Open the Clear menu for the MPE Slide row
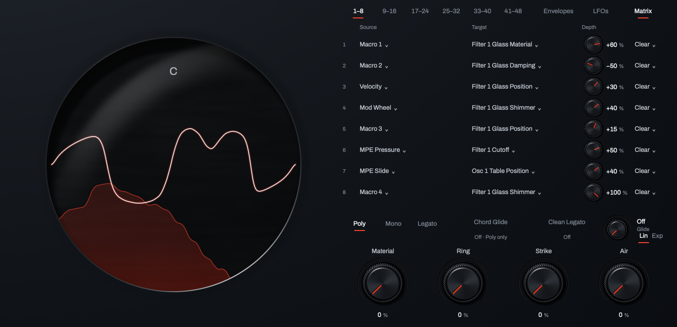 pyautogui.click(x=645, y=171)
